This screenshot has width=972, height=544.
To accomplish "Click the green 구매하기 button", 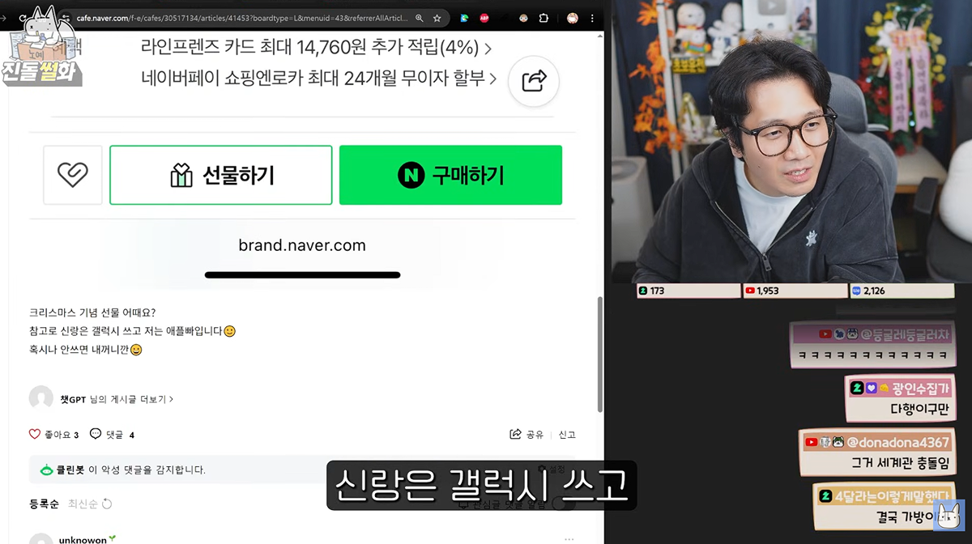I will pos(450,175).
